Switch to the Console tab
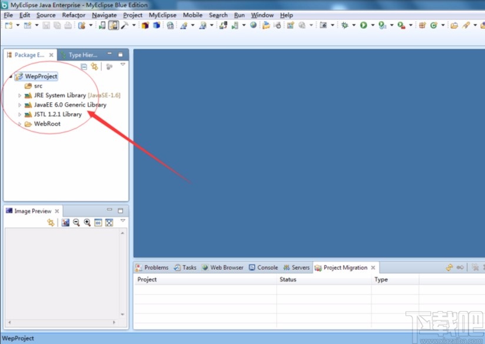Viewport: 485px width, 344px height. click(264, 267)
